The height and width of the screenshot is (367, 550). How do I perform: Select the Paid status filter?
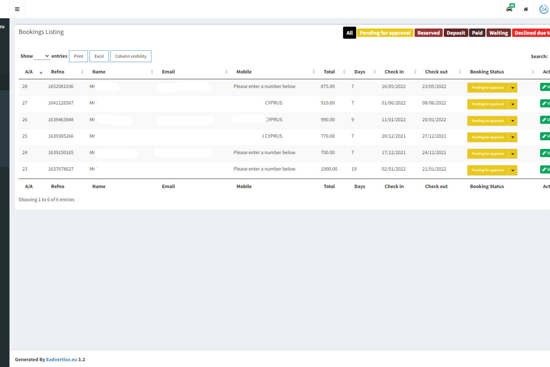[477, 33]
